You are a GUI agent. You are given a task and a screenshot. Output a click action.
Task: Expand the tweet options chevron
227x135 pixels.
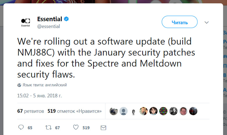click(x=207, y=22)
